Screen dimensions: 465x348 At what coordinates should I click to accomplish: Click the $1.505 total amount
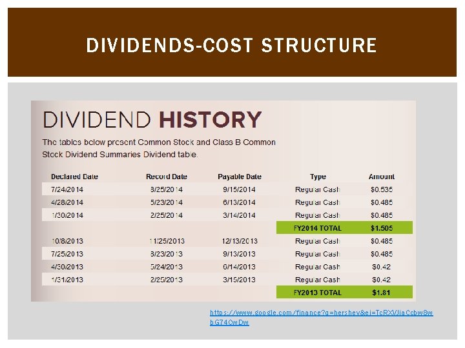tap(382, 228)
